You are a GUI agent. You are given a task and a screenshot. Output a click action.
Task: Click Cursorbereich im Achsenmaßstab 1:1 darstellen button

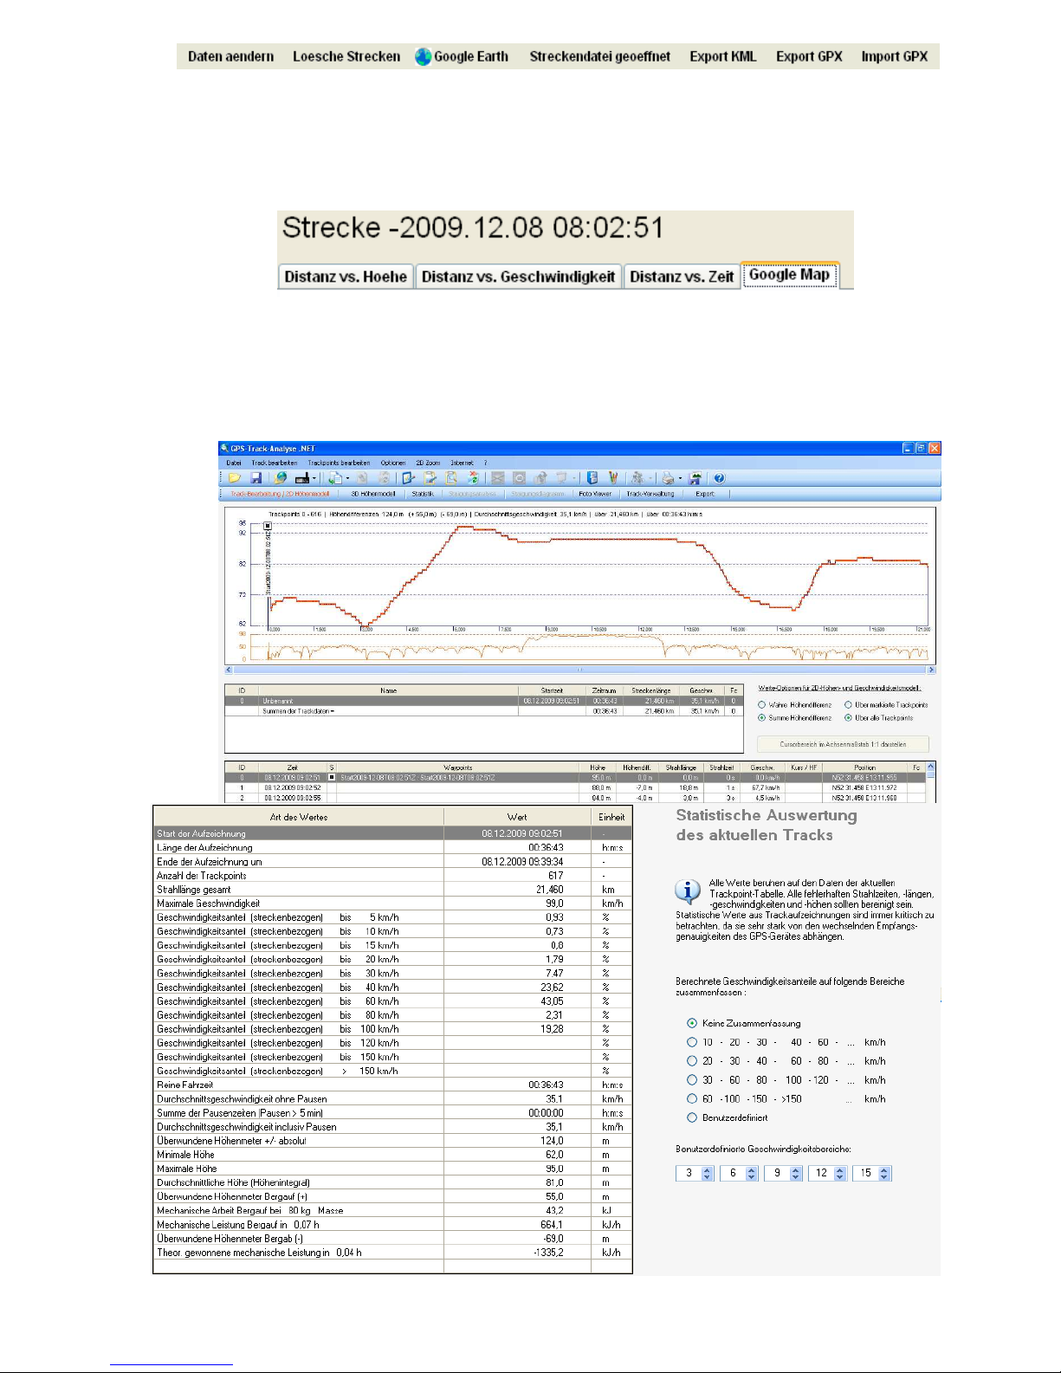coord(843,744)
